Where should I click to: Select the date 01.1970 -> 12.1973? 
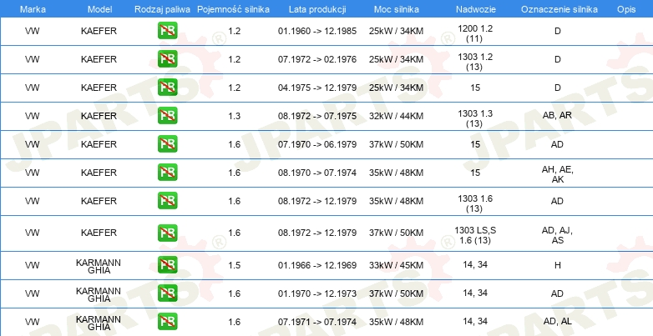click(317, 293)
